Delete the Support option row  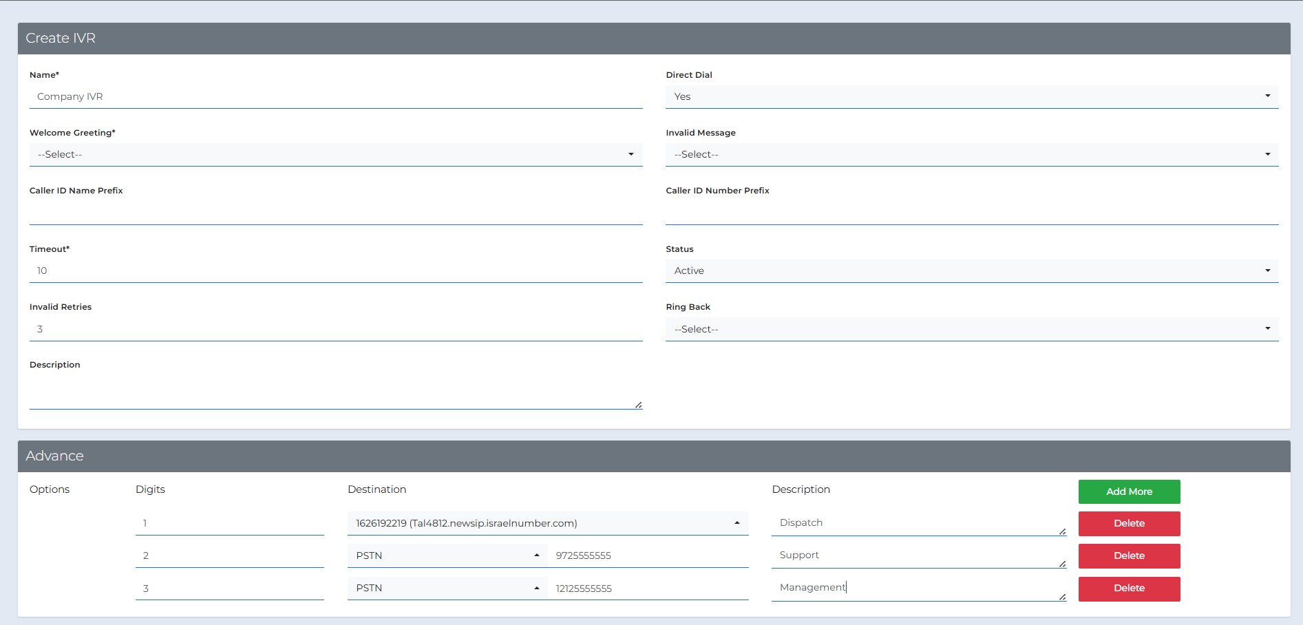[x=1129, y=555]
